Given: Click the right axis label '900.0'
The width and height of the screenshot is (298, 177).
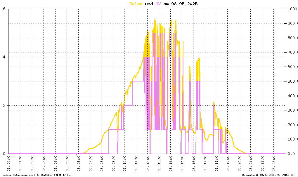Looking at the screenshot, I should point(293,23).
